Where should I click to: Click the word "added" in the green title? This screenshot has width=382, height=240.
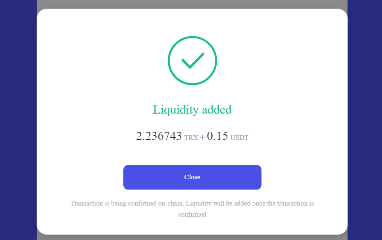point(217,110)
